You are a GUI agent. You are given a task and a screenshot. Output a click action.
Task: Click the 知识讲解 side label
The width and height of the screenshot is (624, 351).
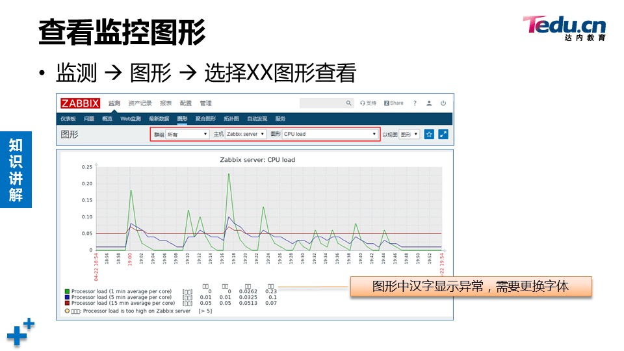16,170
